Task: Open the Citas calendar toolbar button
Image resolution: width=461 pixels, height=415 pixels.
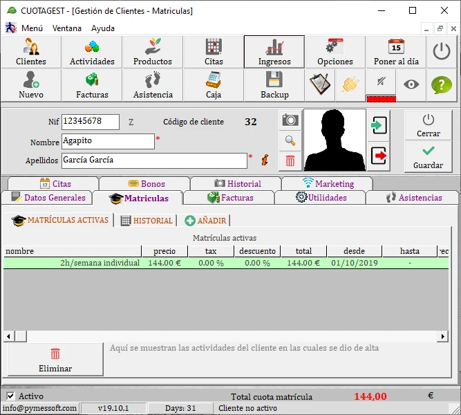Action: (214, 52)
